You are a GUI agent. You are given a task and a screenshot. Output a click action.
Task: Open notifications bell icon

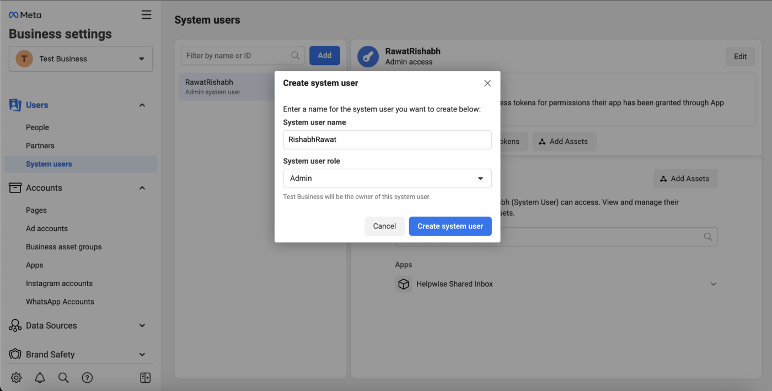(40, 378)
